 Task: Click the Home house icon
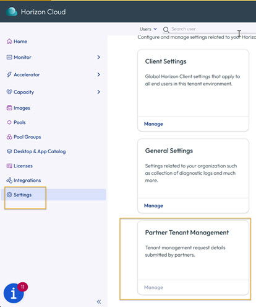9,42
